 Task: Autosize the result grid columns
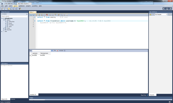pos(65,50)
